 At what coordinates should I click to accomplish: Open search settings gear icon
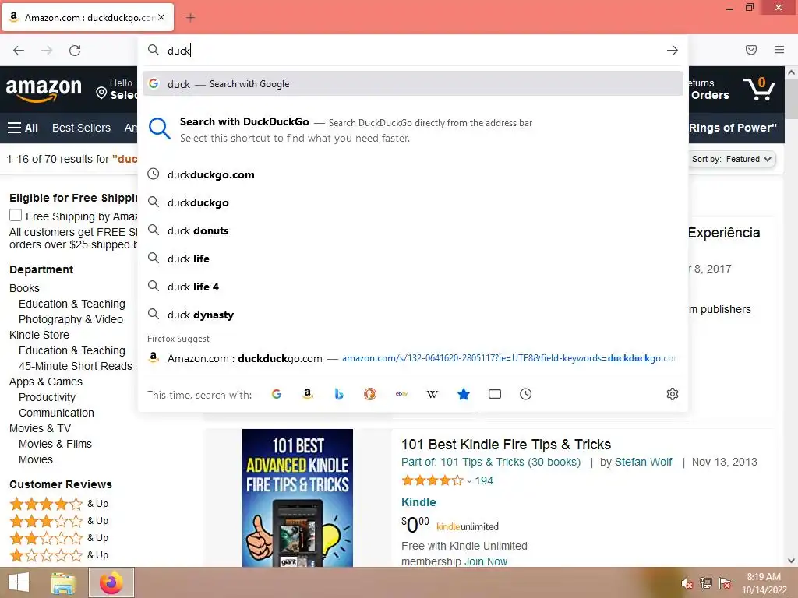[x=673, y=394]
